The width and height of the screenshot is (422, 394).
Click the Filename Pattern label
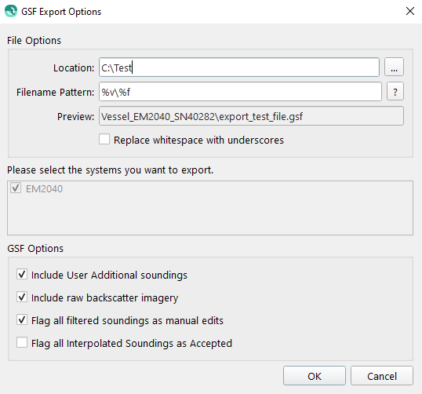click(x=56, y=93)
